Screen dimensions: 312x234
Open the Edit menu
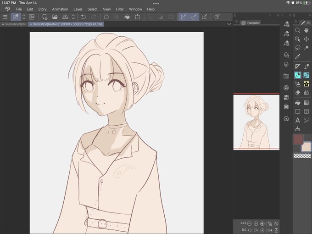(x=30, y=9)
